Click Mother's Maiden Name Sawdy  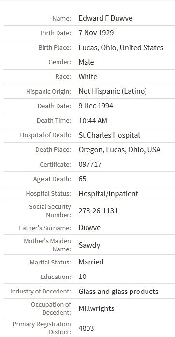point(89,245)
